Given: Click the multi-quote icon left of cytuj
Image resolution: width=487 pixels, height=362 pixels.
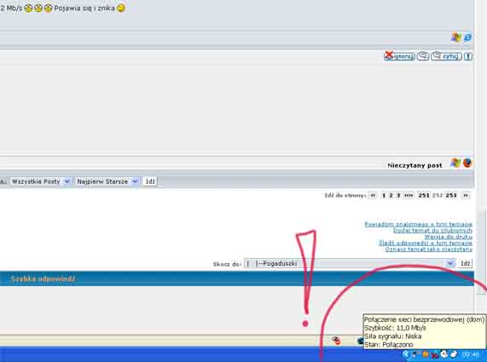Looking at the screenshot, I should click(423, 56).
